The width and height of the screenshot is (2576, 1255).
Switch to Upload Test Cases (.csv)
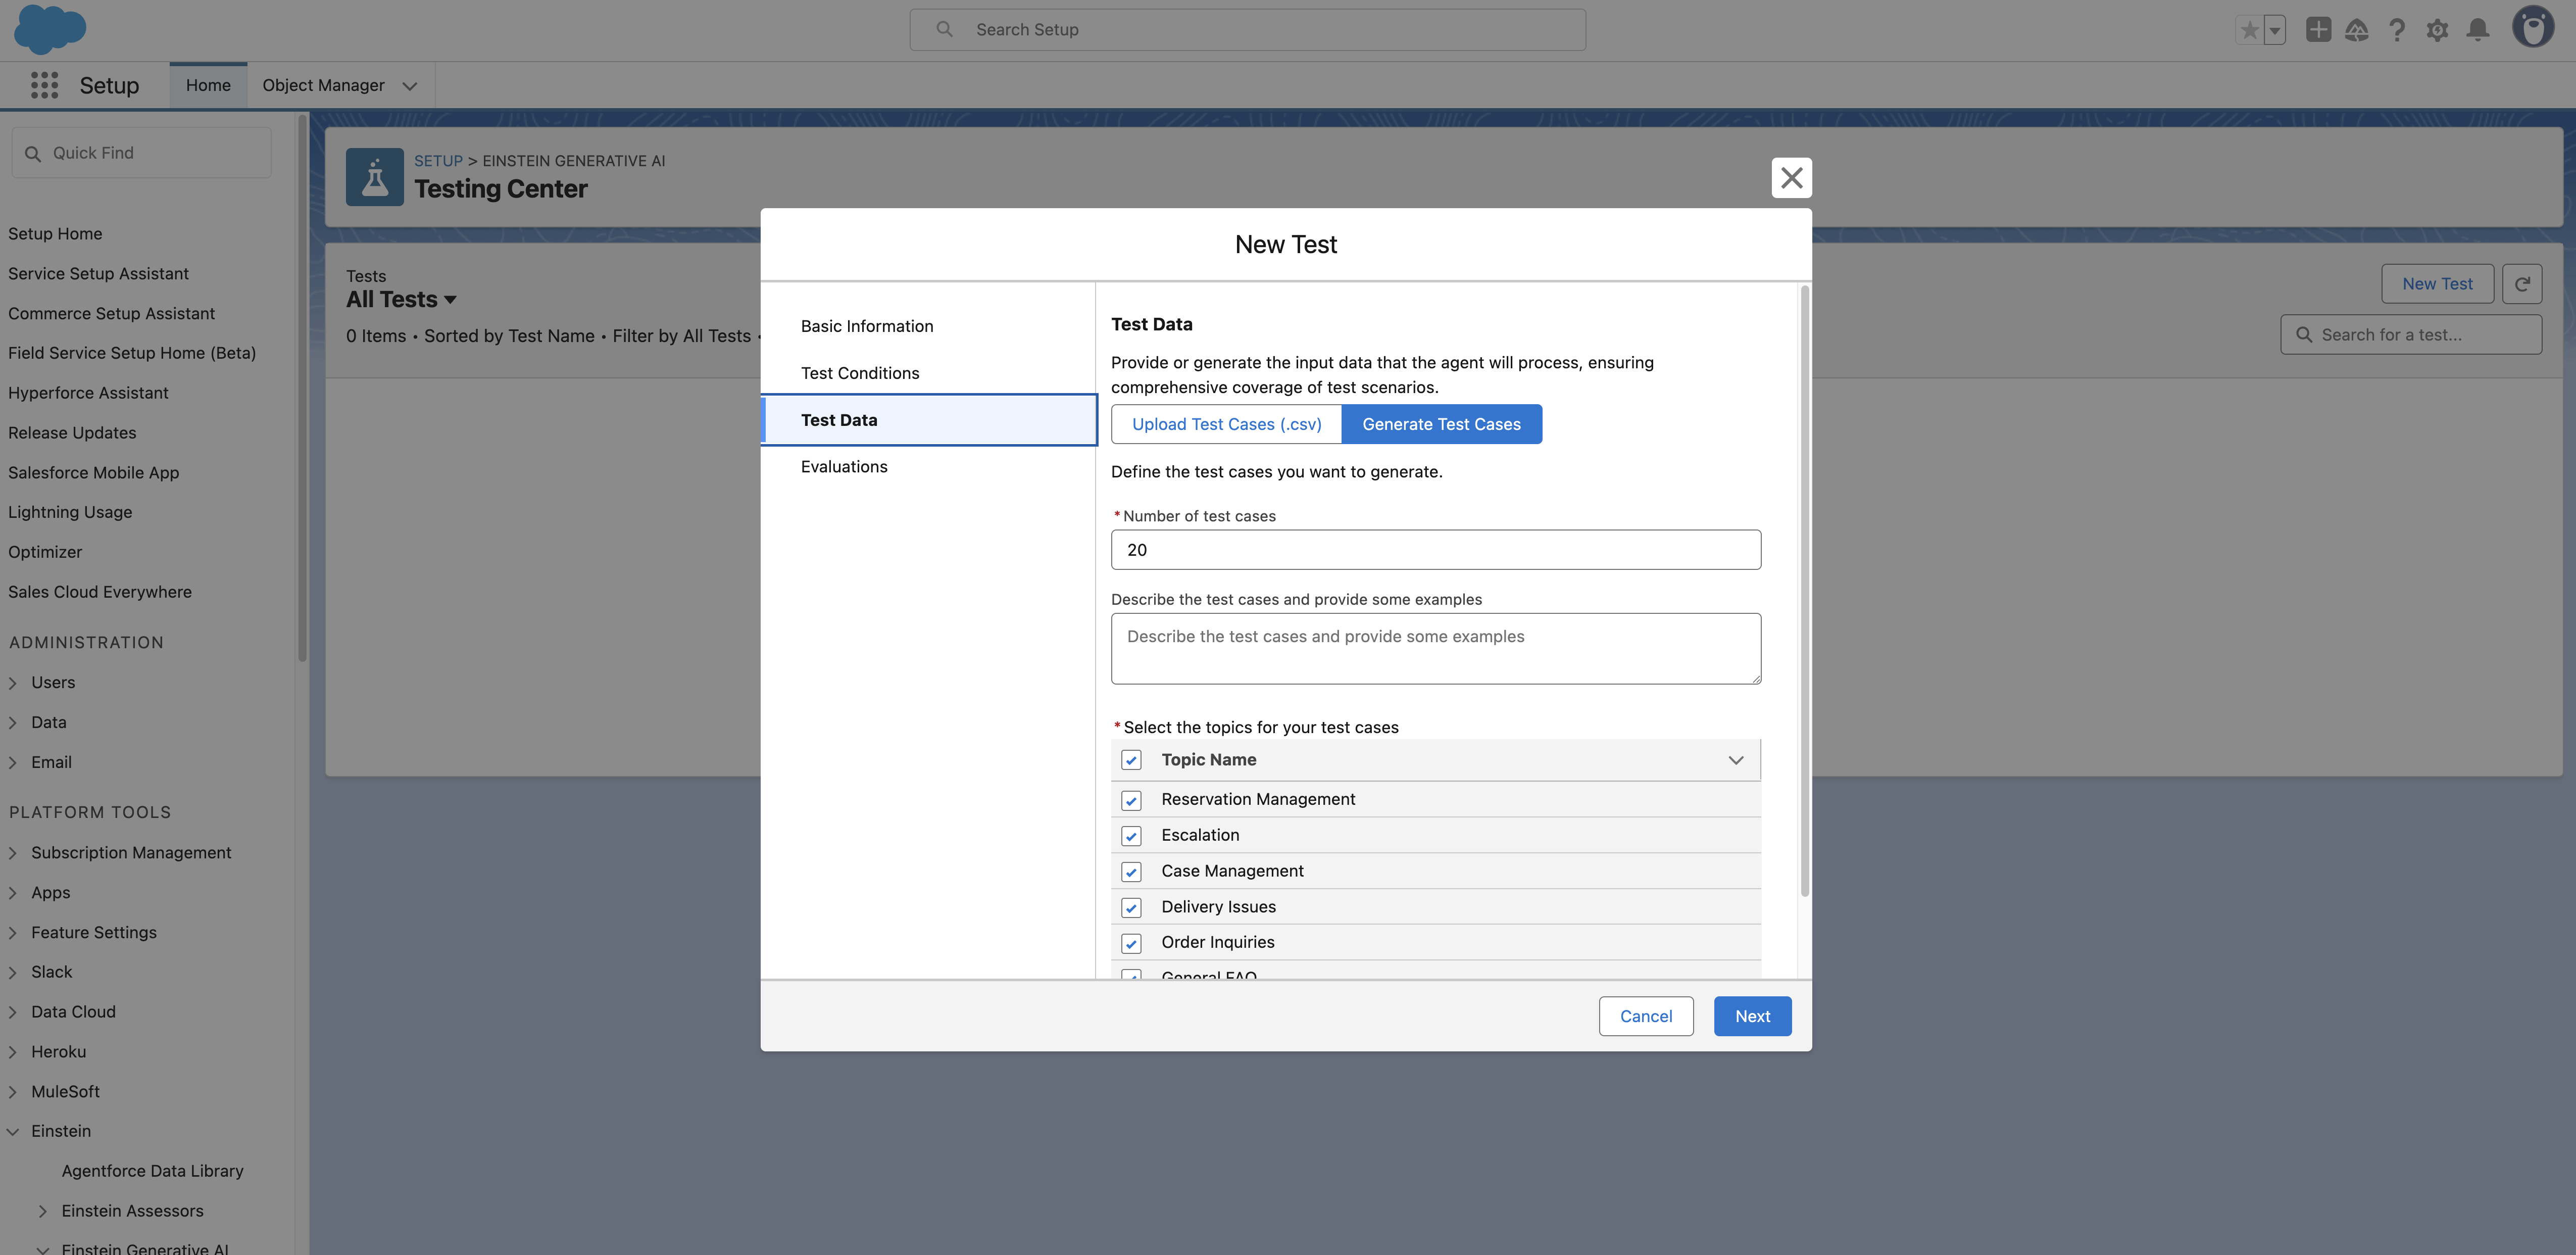(x=1226, y=424)
